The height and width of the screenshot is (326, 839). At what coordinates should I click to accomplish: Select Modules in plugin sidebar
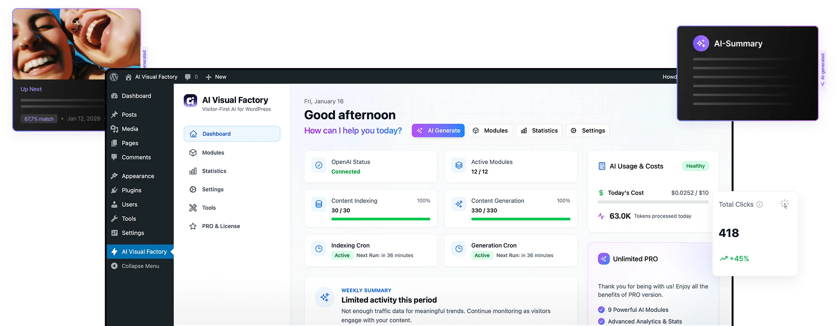point(213,152)
